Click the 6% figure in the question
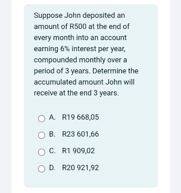 coord(65,49)
